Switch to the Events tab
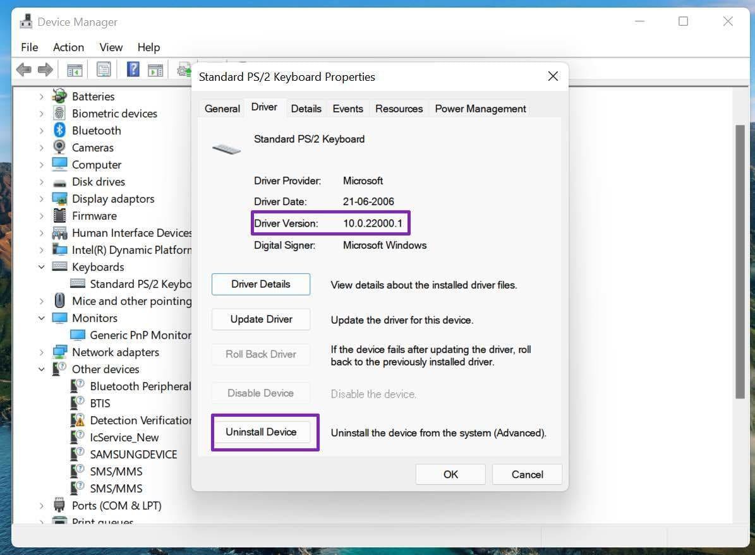The width and height of the screenshot is (755, 555). coord(347,109)
